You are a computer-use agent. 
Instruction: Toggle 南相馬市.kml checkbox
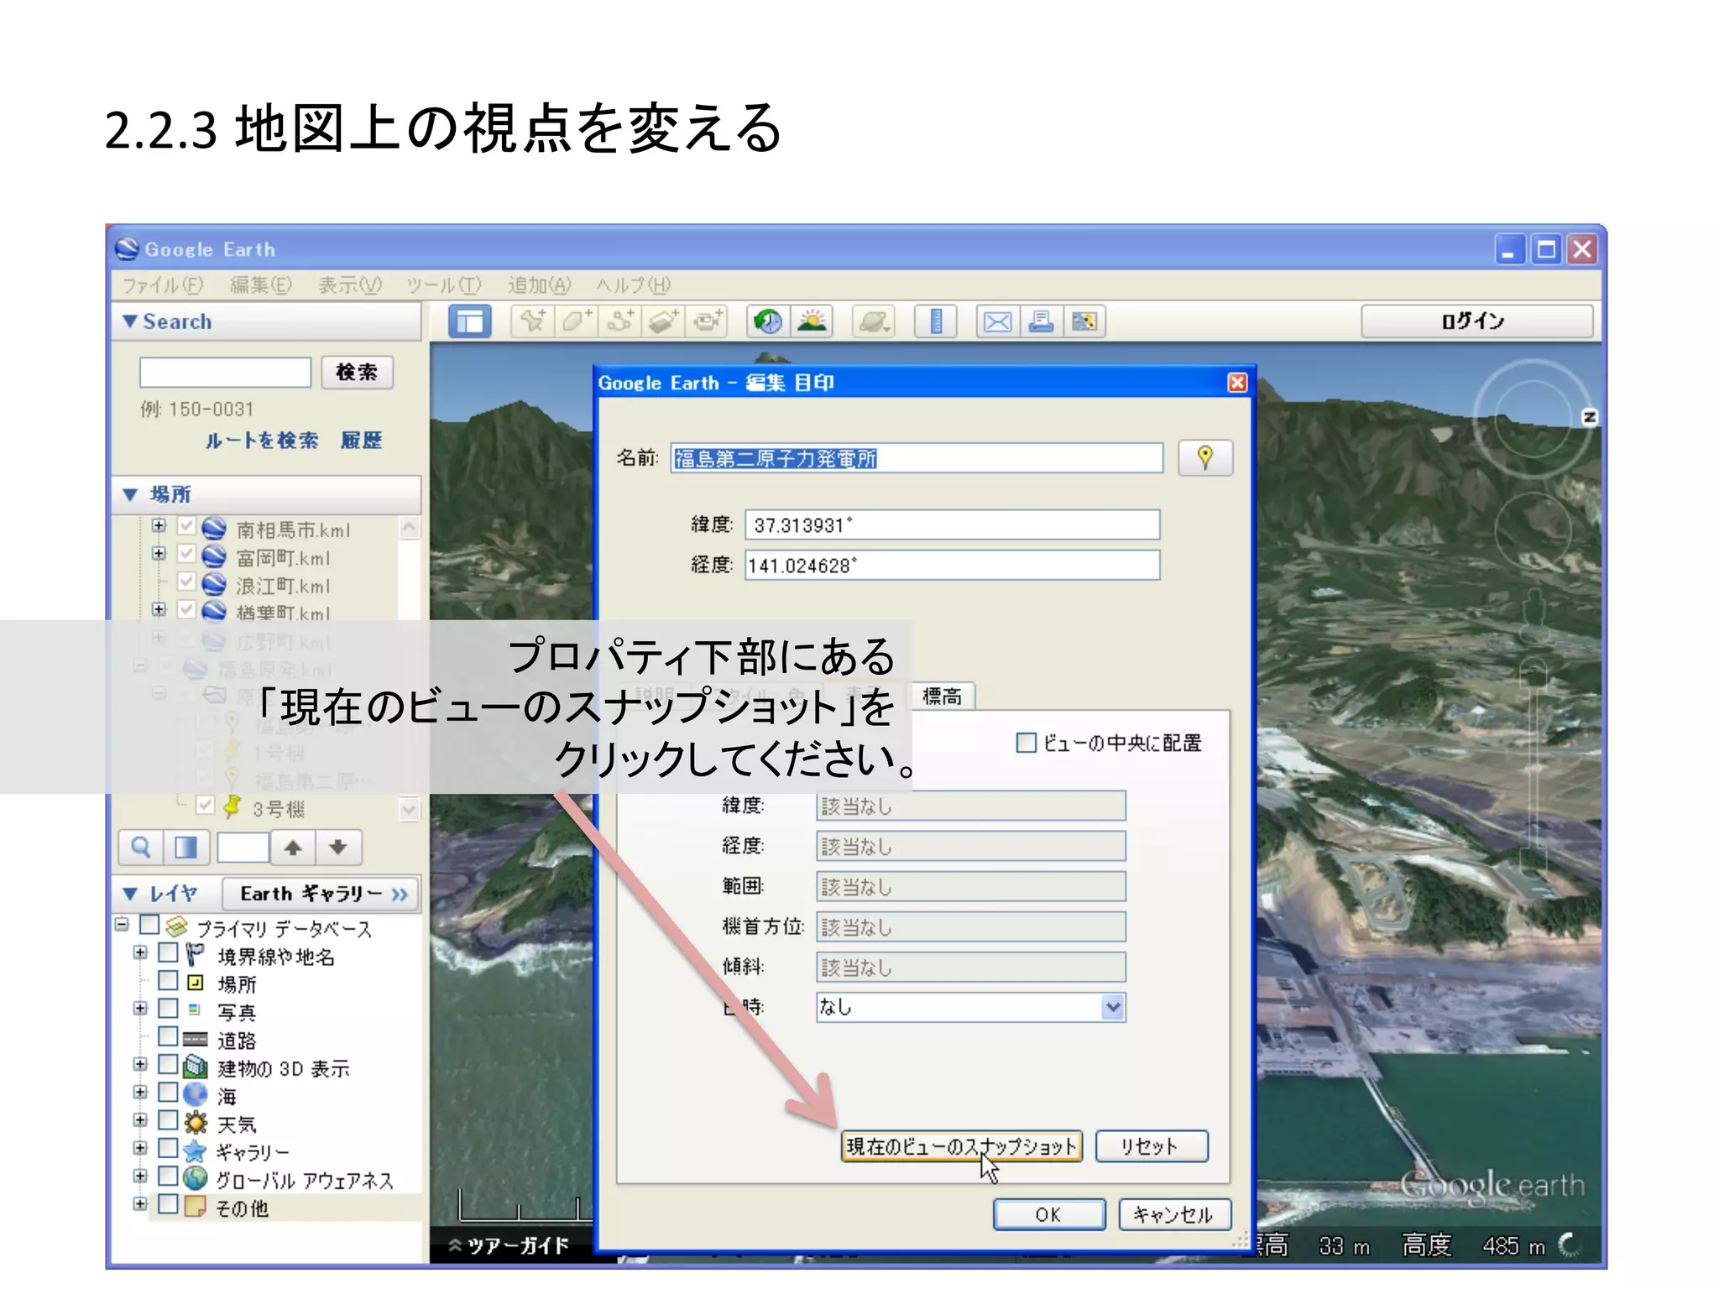pyautogui.click(x=186, y=526)
